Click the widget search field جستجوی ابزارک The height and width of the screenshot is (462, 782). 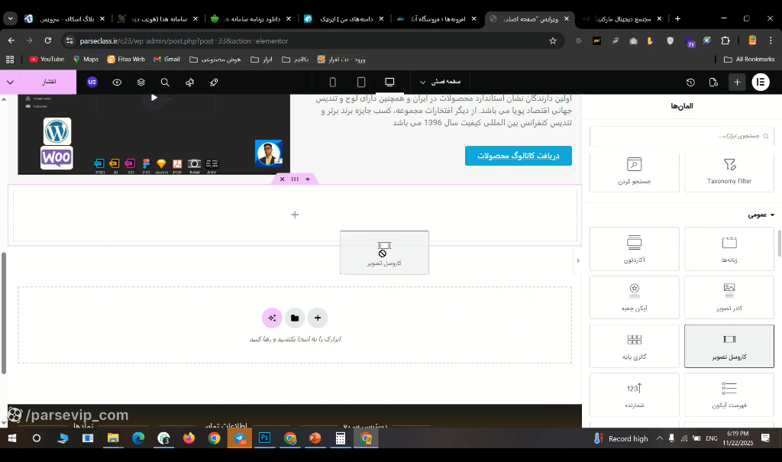[681, 136]
